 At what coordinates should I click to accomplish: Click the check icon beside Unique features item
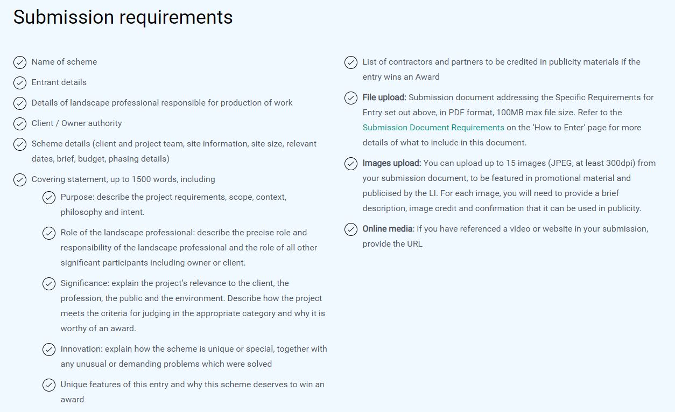pos(49,385)
